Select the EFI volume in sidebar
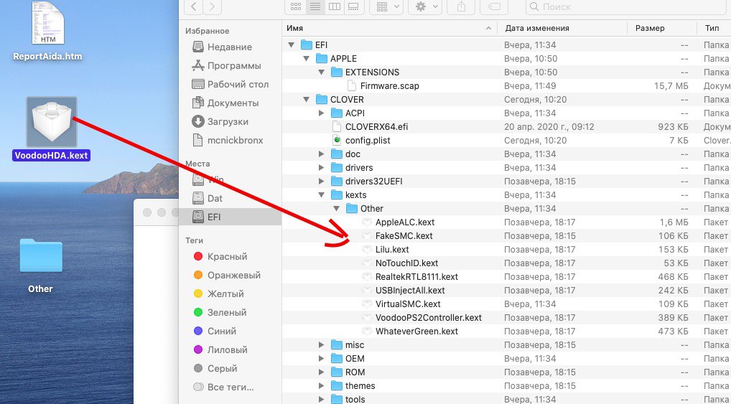Image resolution: width=731 pixels, height=404 pixels. [x=231, y=217]
